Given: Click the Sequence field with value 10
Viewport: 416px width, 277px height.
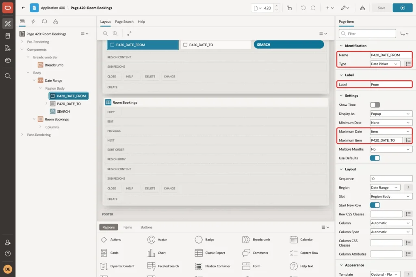Looking at the screenshot, I should point(391,179).
